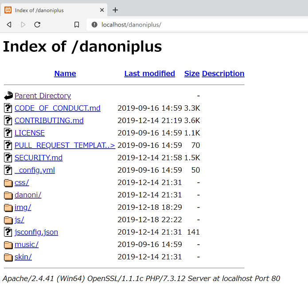Click the file icon next to PULL_REQUEST_TEMPLAT
Viewport: 308px width, 289px height.
pos(8,145)
